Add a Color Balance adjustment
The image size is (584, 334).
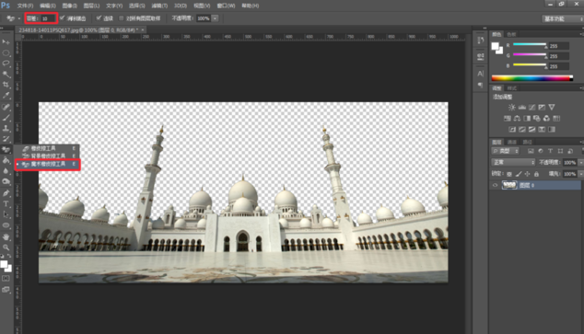[x=517, y=119]
